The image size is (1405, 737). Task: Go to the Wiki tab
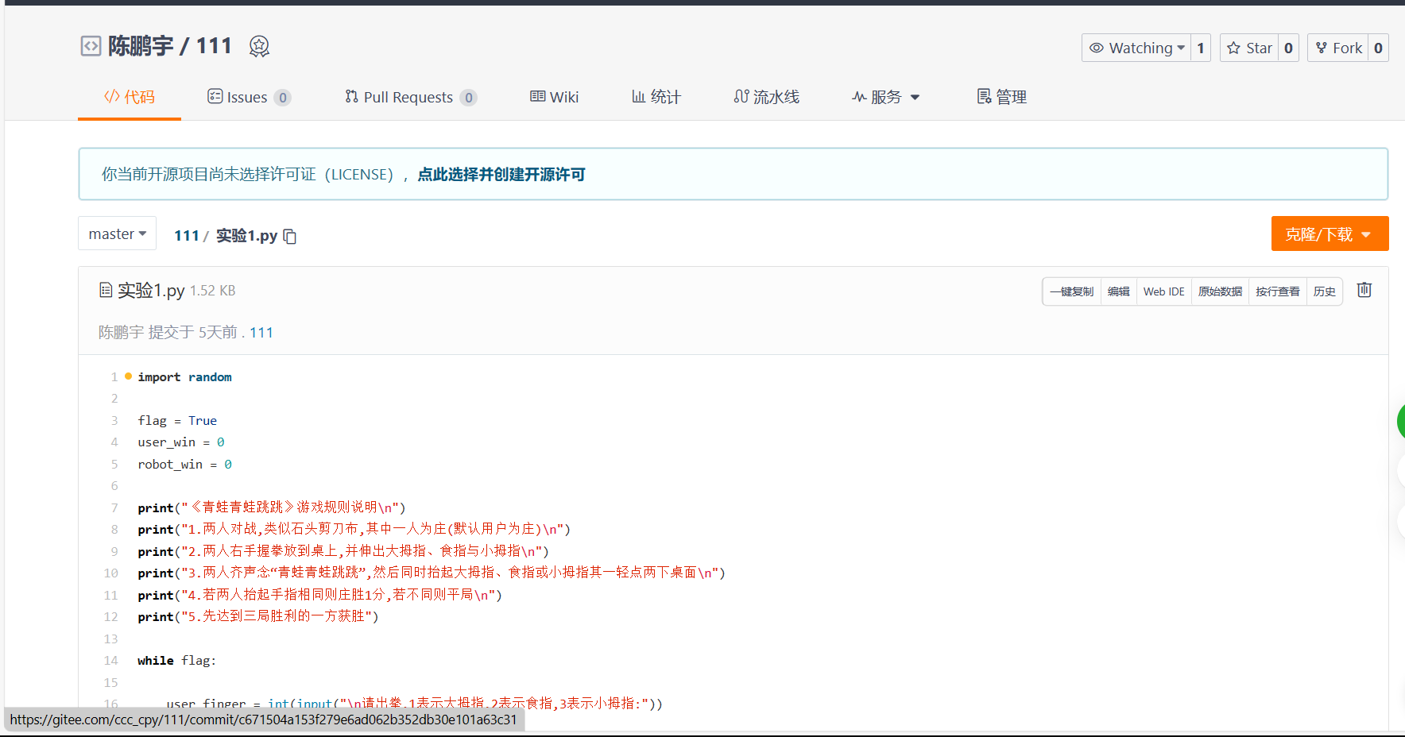point(555,97)
